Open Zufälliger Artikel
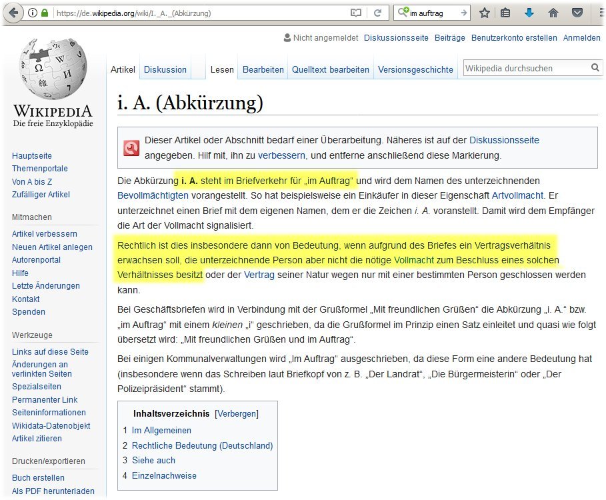Viewport: 606px width, 500px height. tap(41, 195)
